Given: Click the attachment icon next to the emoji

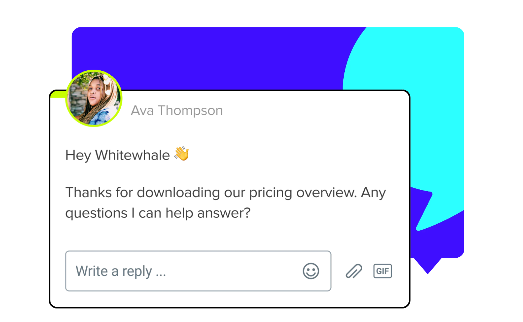Looking at the screenshot, I should [354, 271].
